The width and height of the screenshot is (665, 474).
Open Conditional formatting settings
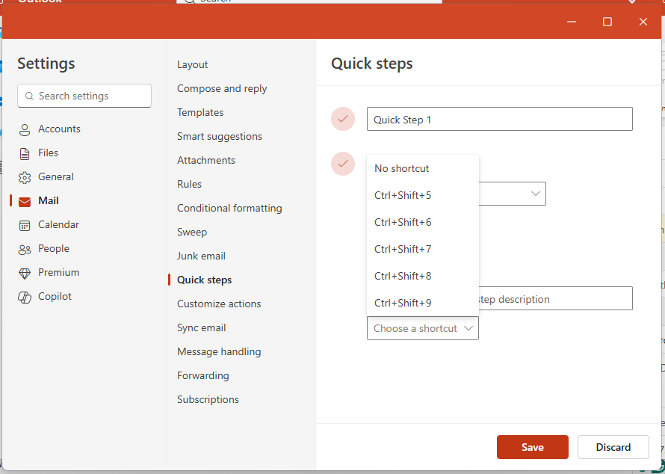pyautogui.click(x=229, y=208)
